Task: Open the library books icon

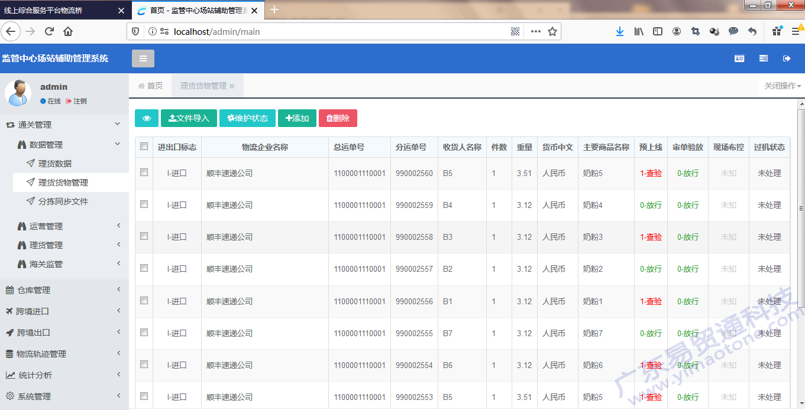Action: pyautogui.click(x=639, y=31)
